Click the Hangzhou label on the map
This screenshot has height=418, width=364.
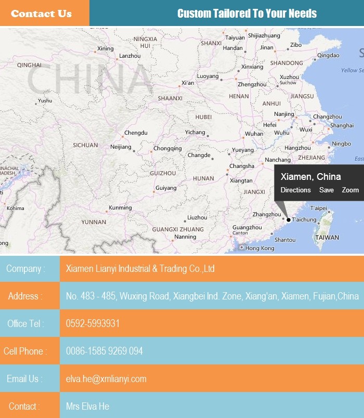pyautogui.click(x=297, y=148)
